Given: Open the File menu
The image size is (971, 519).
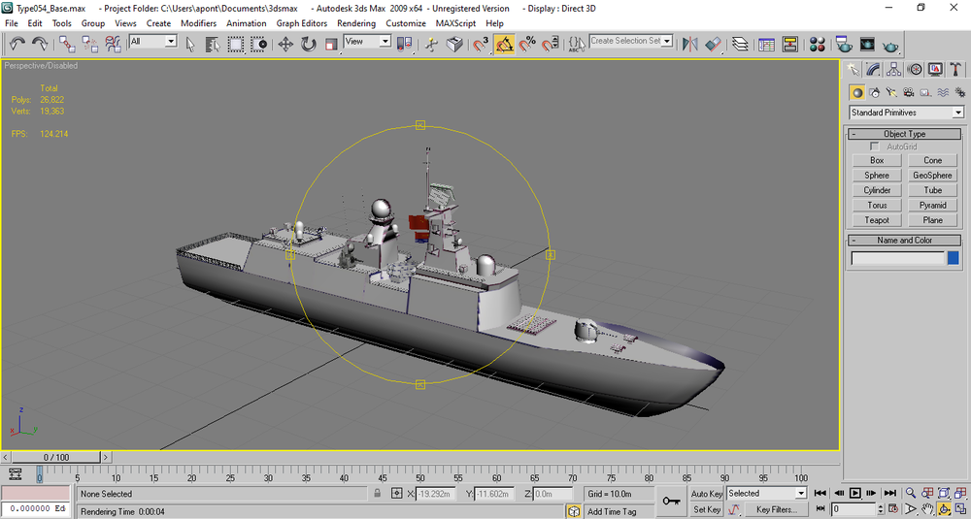Looking at the screenshot, I should [11, 23].
